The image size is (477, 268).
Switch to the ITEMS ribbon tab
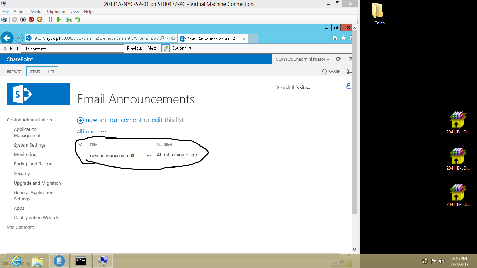tap(35, 72)
